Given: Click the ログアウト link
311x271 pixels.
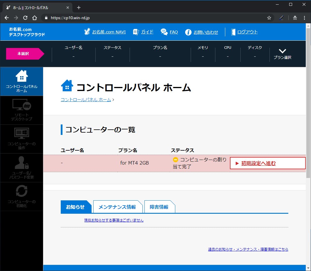Looking at the screenshot, I should point(248,32).
